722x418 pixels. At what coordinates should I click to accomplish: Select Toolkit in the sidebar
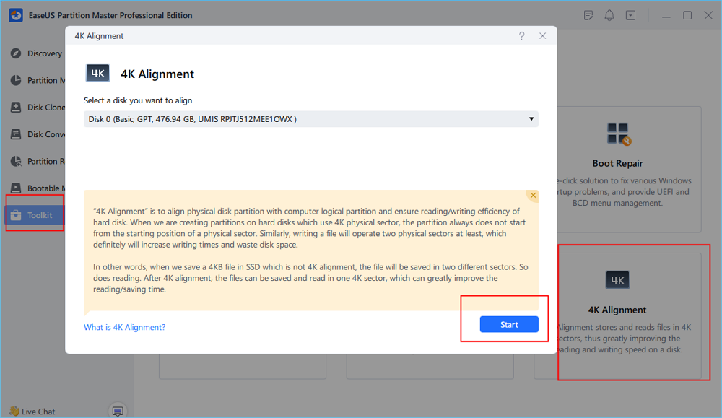(35, 215)
